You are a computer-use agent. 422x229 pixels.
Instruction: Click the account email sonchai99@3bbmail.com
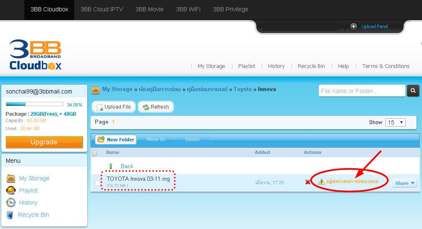(39, 91)
